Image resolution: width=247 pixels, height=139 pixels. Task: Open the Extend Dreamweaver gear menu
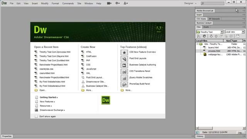pos(117,3)
